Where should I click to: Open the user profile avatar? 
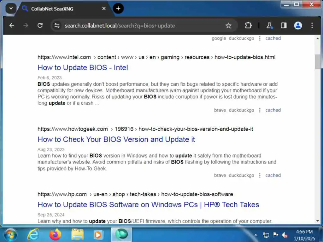(298, 26)
